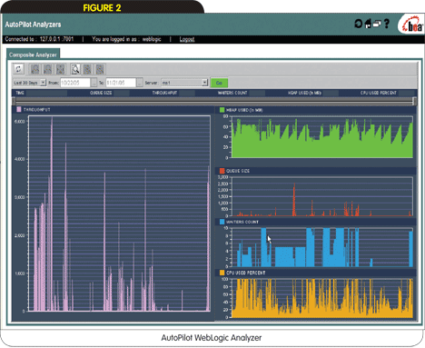
Task: Click inside the green heap used chart
Action: (322, 137)
